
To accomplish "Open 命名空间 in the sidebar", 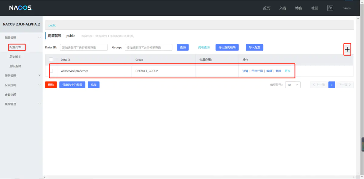I will coord(10,95).
